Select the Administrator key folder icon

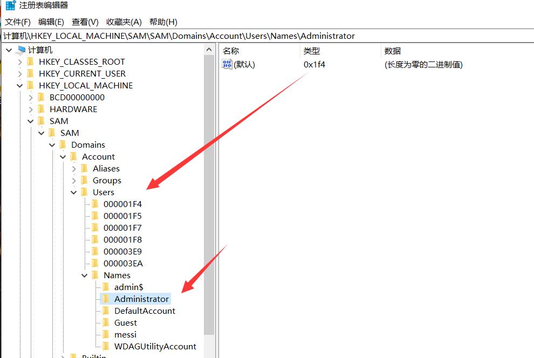pos(106,299)
